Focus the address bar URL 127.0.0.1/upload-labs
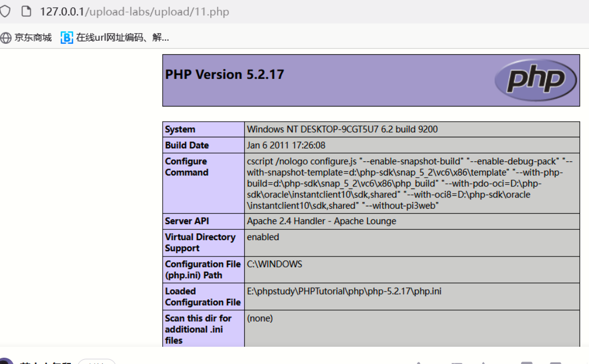 tap(134, 11)
